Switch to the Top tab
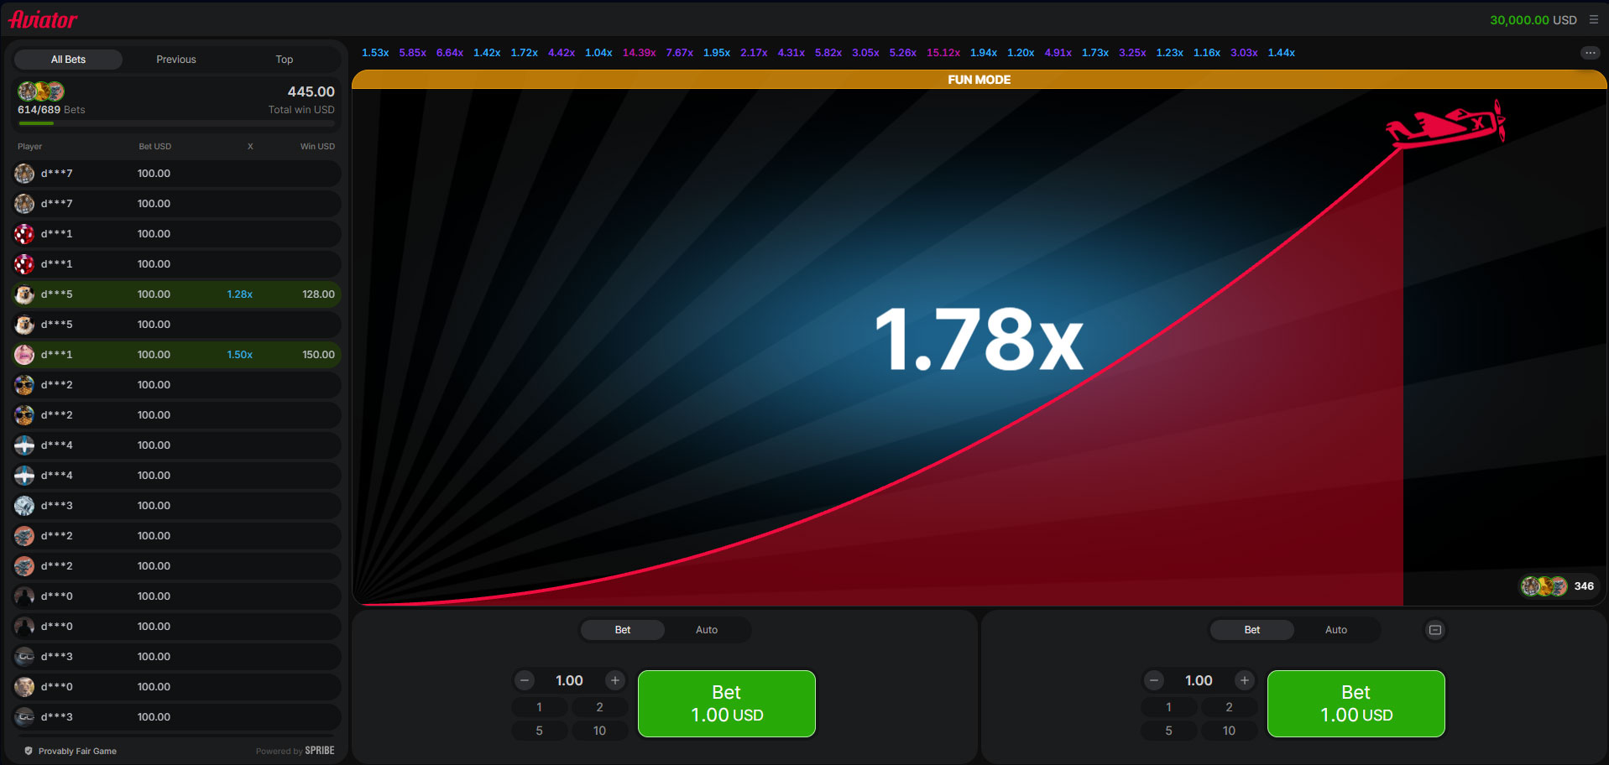The width and height of the screenshot is (1609, 765). point(285,60)
